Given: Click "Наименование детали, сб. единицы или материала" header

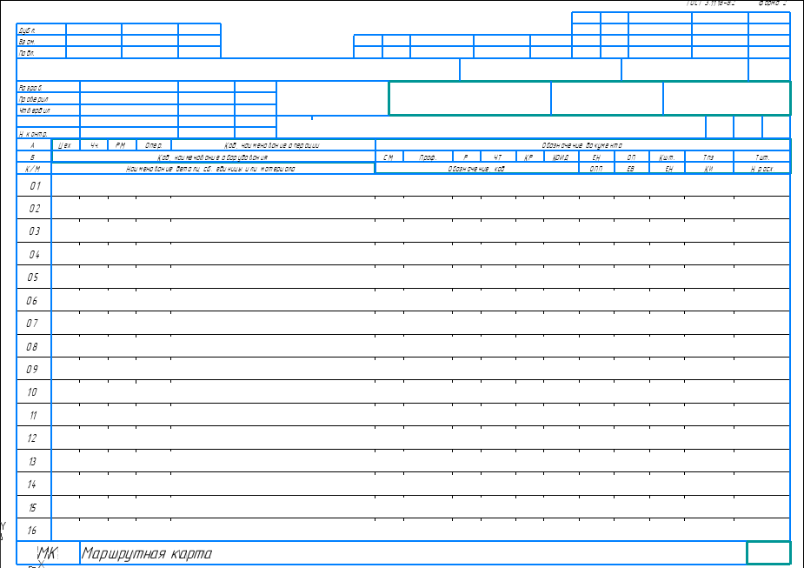Looking at the screenshot, I should pos(213,168).
